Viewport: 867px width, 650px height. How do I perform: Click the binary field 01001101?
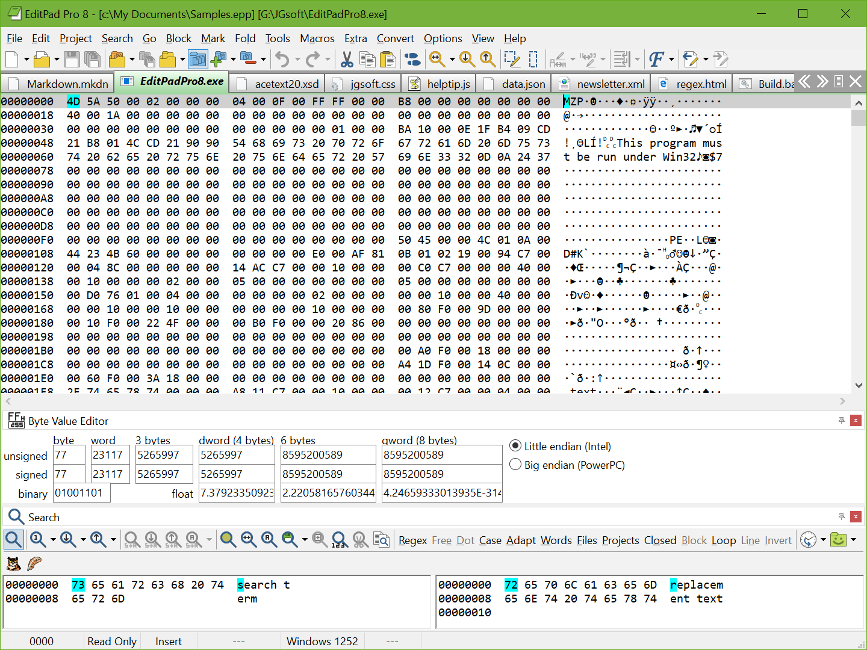81,493
